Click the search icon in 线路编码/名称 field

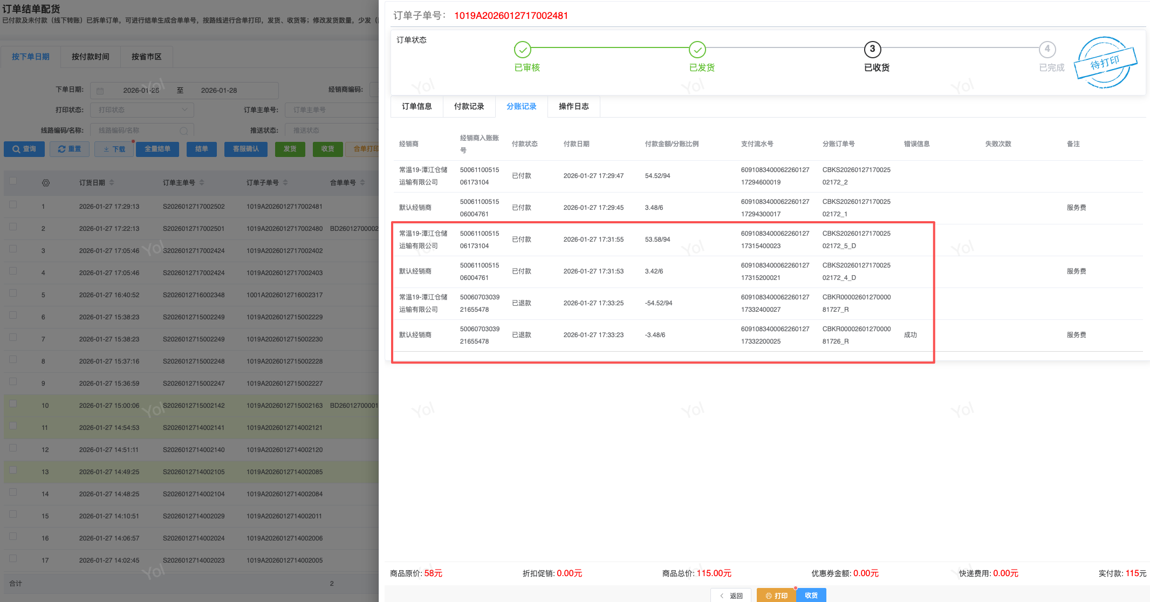(184, 131)
